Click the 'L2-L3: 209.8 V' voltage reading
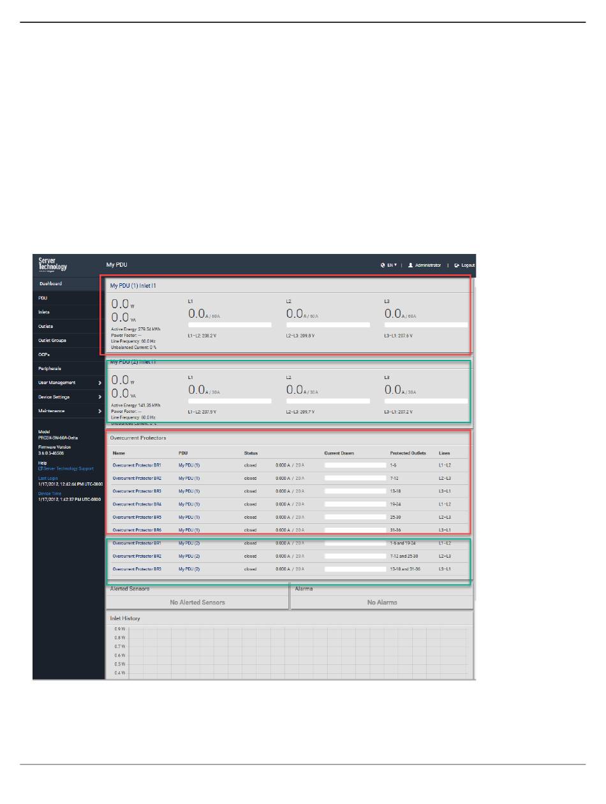 [300, 335]
